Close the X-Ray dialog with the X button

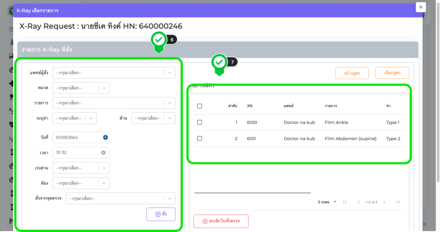(x=421, y=7)
